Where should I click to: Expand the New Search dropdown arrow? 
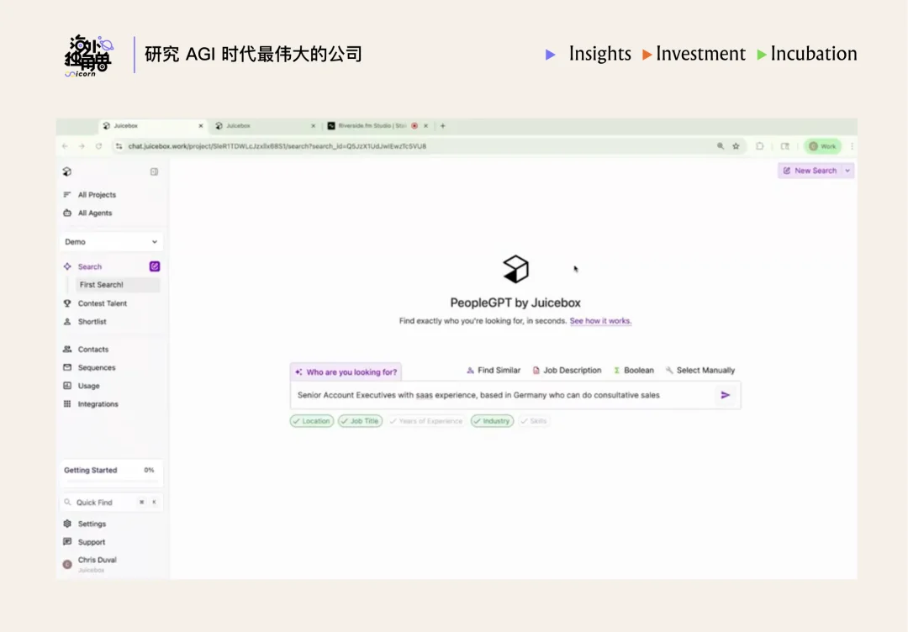pyautogui.click(x=847, y=171)
